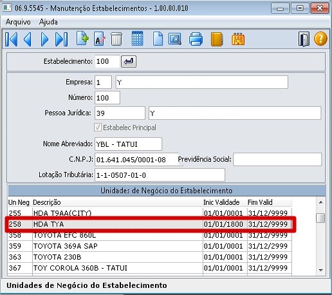Click the Empresa code field
The height and width of the screenshot is (295, 332).
(x=103, y=82)
